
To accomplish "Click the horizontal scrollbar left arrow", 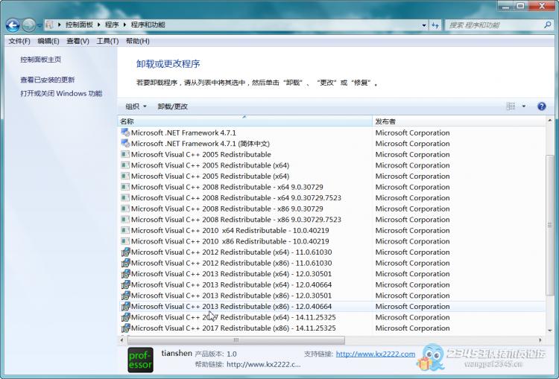I will [122, 340].
